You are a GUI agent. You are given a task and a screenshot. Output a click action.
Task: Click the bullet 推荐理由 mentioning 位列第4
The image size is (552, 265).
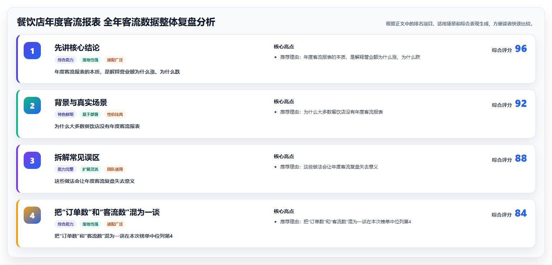346,222
